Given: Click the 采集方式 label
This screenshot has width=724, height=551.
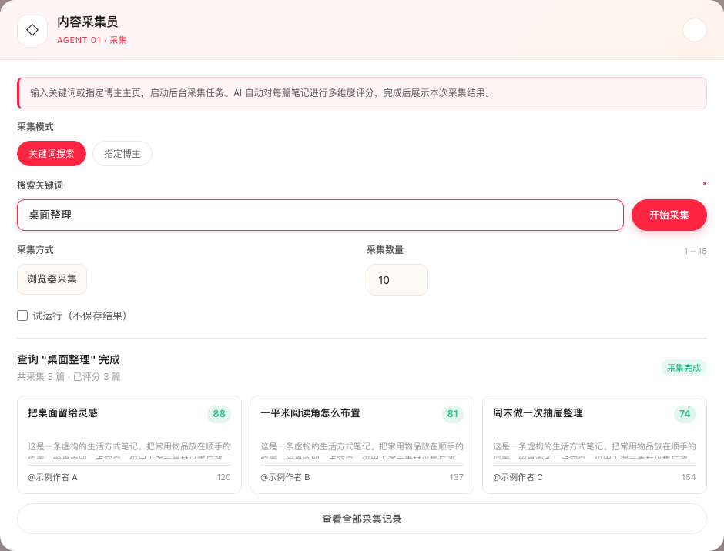Looking at the screenshot, I should coord(35,250).
